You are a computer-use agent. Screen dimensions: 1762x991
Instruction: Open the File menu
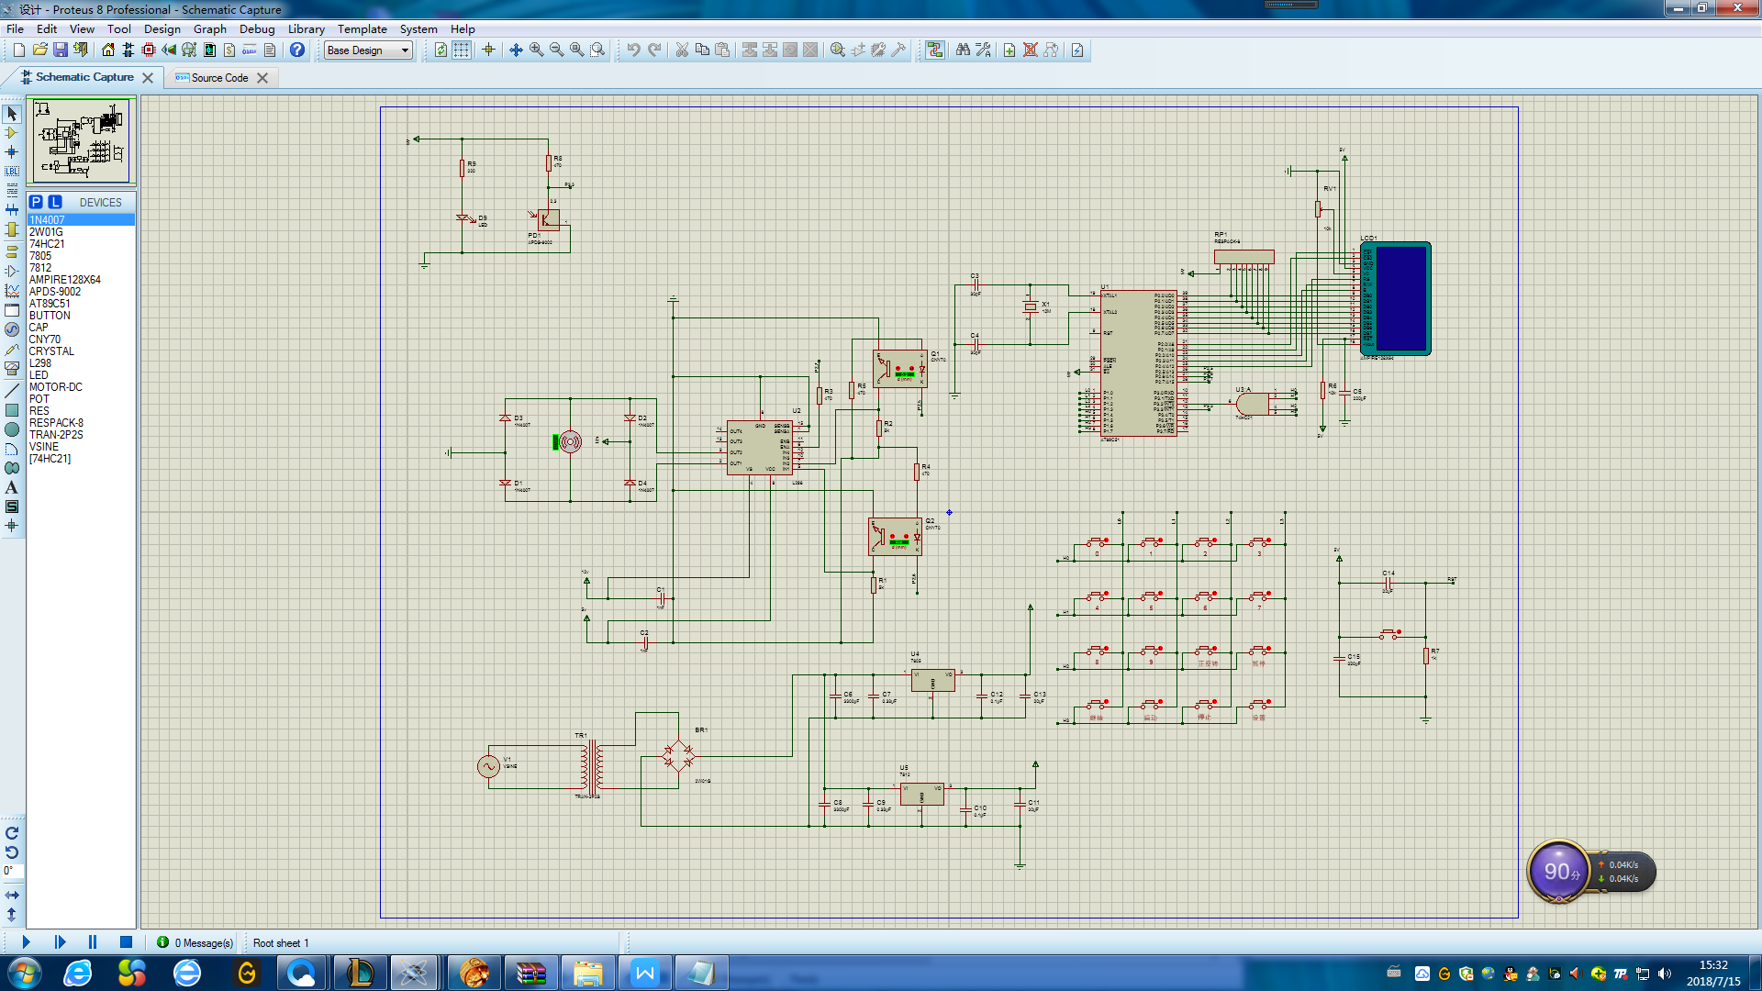[16, 28]
